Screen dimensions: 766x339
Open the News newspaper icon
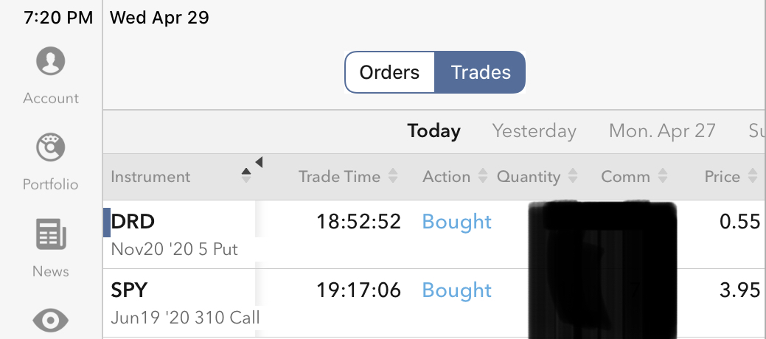point(51,235)
